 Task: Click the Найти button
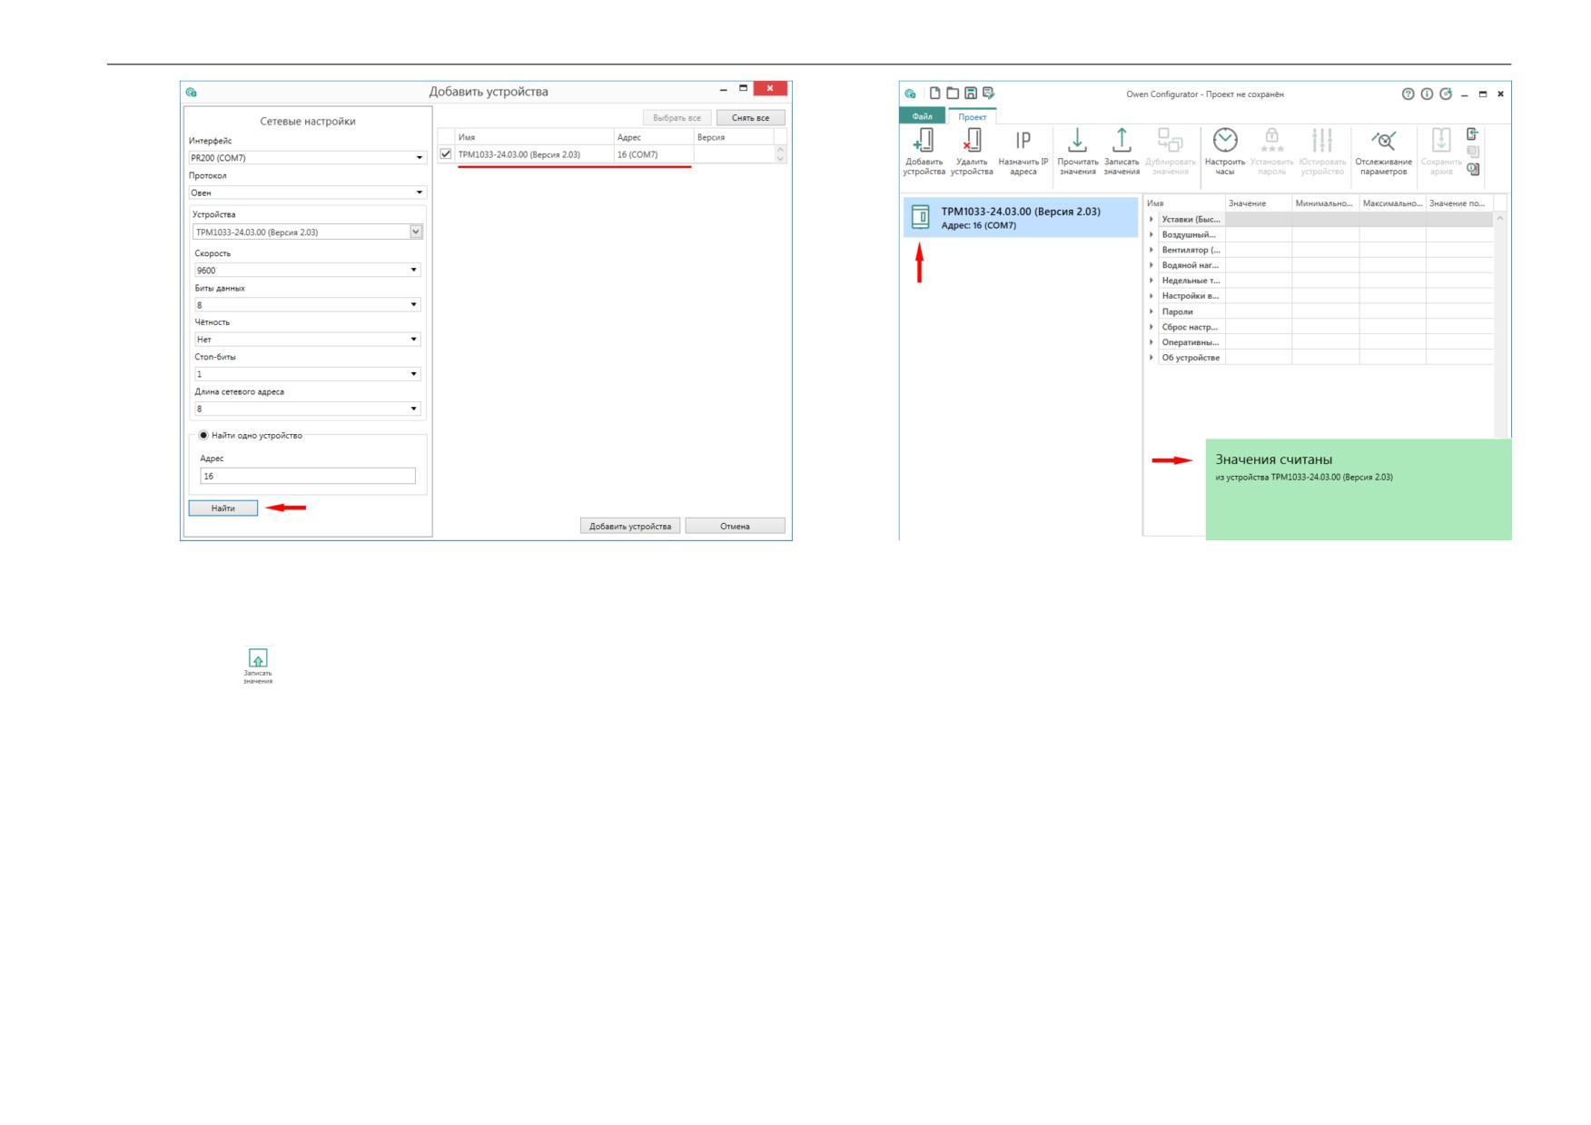[x=223, y=508]
